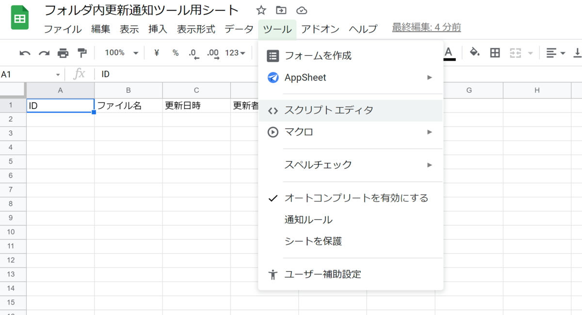
Task: Click the print icon
Action: pyautogui.click(x=63, y=52)
